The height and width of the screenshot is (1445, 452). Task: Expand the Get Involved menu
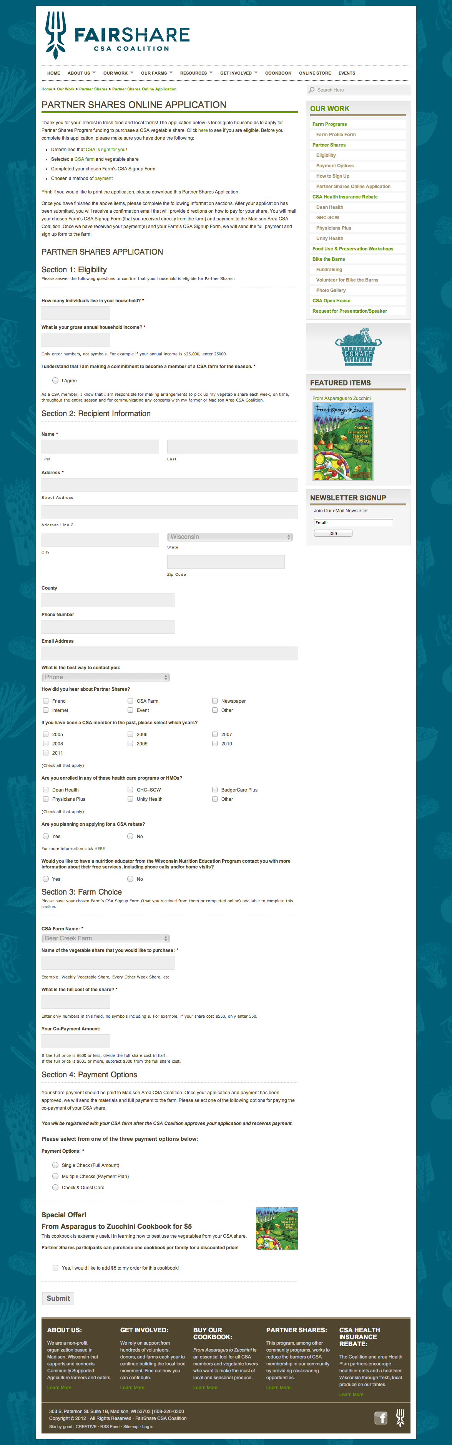[239, 73]
